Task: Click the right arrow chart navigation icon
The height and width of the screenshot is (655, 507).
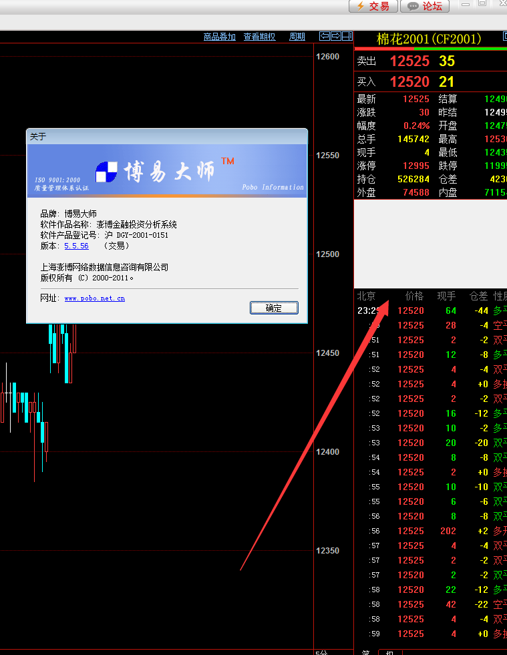Action: (336, 36)
